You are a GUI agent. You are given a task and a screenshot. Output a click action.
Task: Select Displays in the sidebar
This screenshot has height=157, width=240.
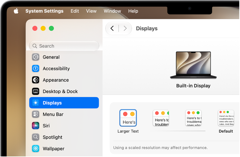click(64, 103)
